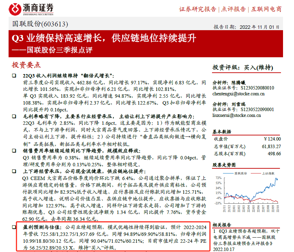Screen dimensions: 294x252
Task: Click the 基本数据 section heading
Action: click(222, 132)
